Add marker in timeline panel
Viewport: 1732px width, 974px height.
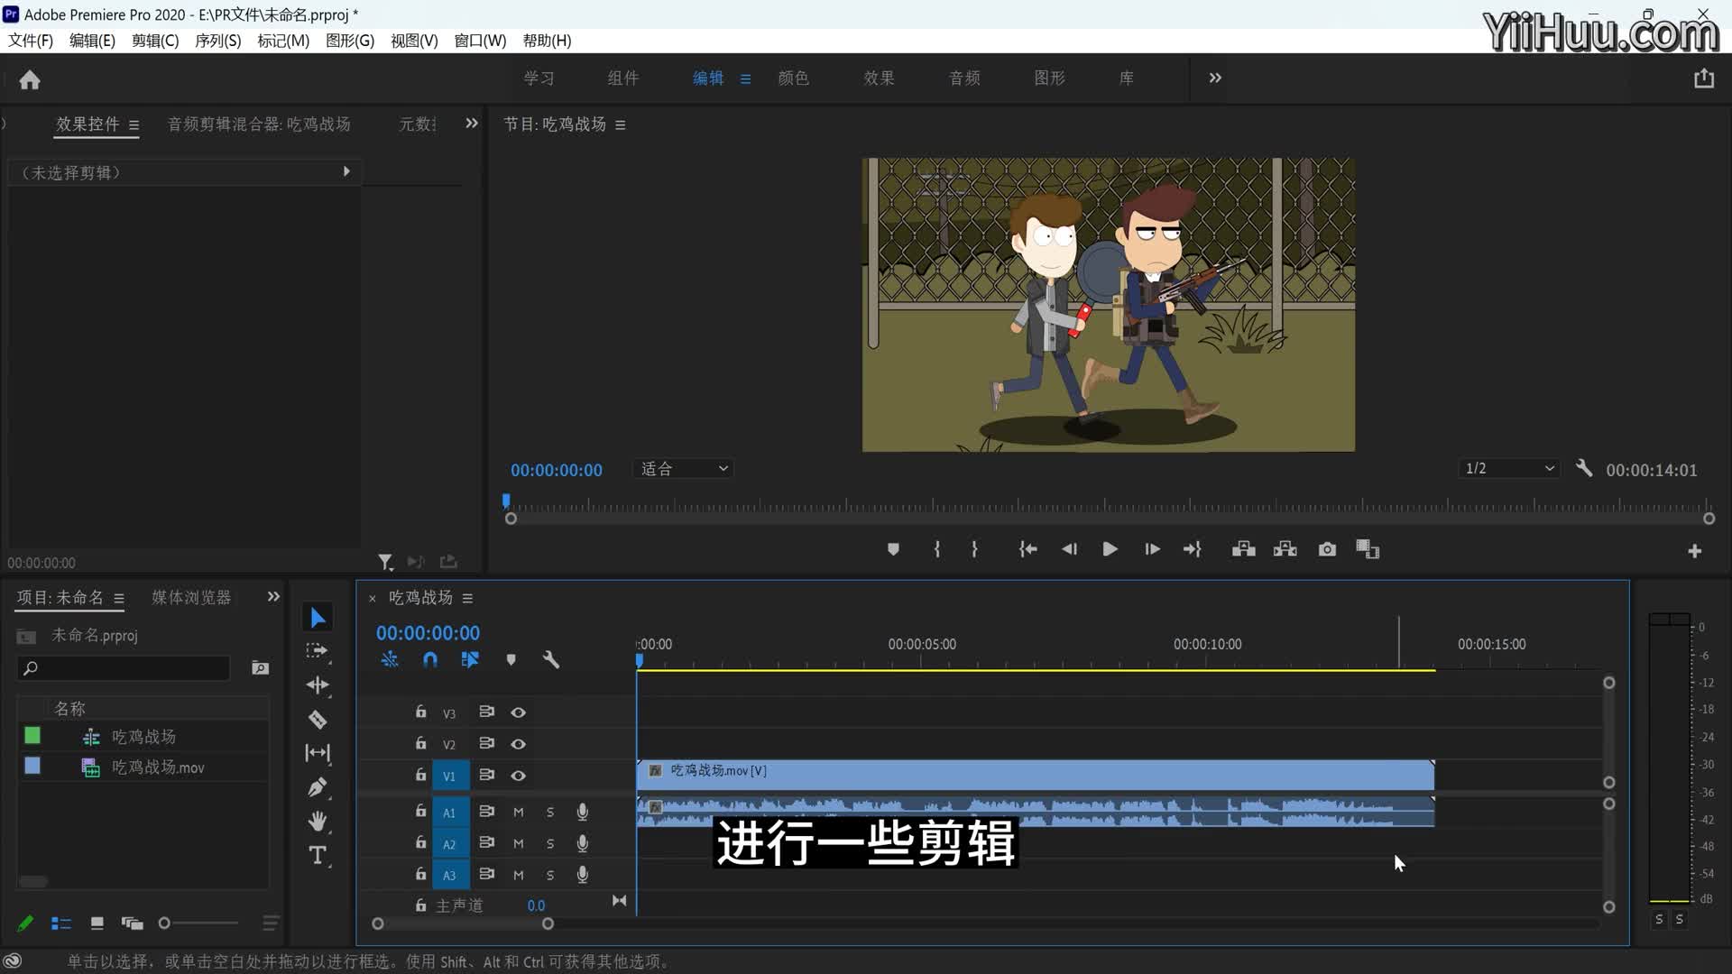coord(511,660)
